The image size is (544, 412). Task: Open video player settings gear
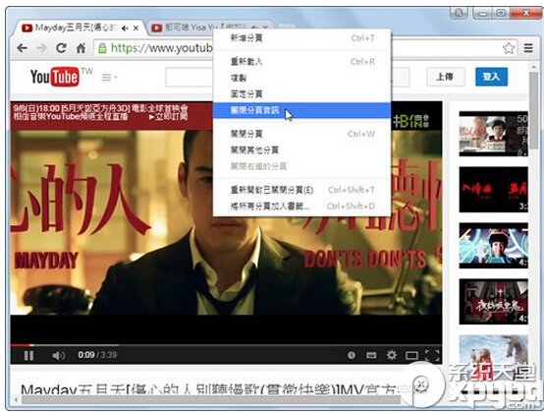[392, 355]
